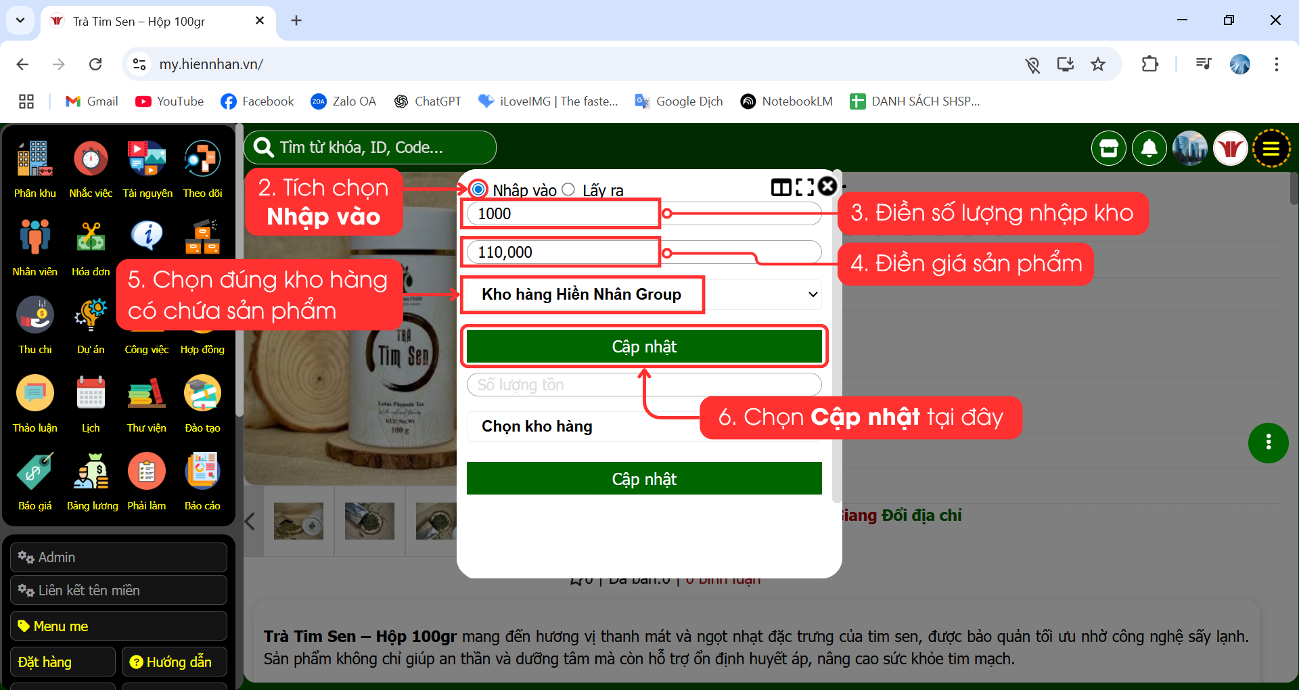
Task: Open the Nhắc việc reminder icon
Action: [91, 160]
